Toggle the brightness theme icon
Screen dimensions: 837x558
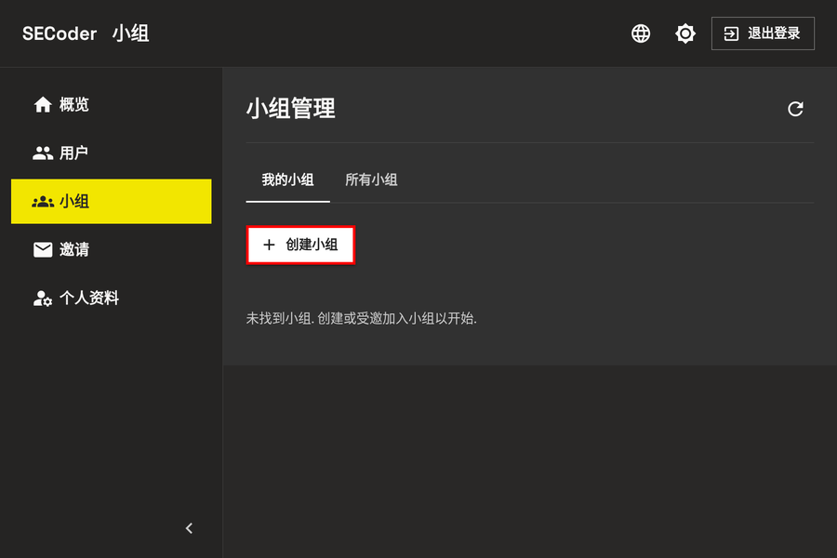[684, 33]
